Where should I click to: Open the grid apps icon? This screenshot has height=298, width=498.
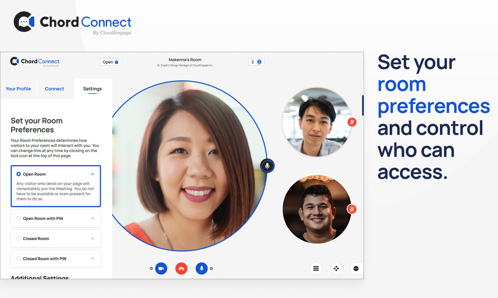point(316,269)
